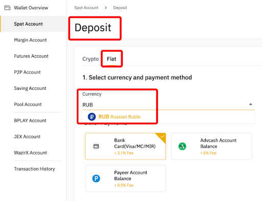Screen dimensions: 262x201
Task: Click the '+ 0% Fee' text
Action: [x=208, y=153]
